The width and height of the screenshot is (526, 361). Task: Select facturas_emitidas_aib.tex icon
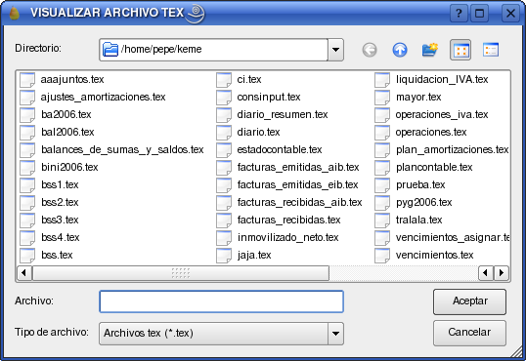(224, 168)
